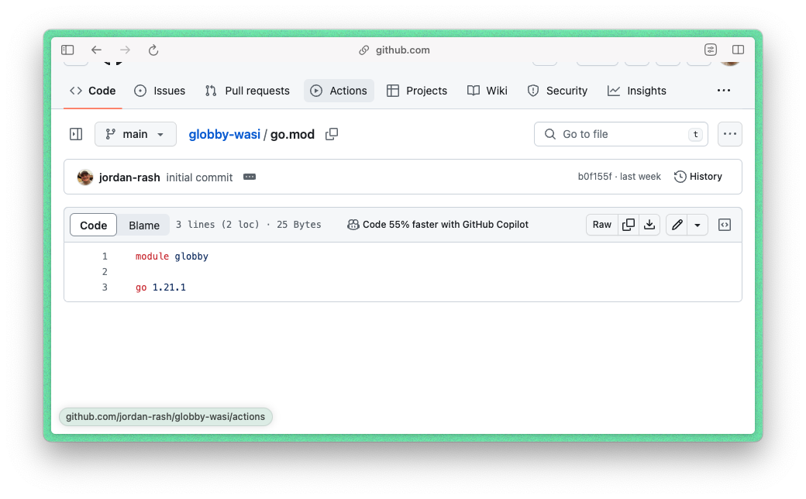
Task: Select the Code view toggle
Action: (x=94, y=225)
